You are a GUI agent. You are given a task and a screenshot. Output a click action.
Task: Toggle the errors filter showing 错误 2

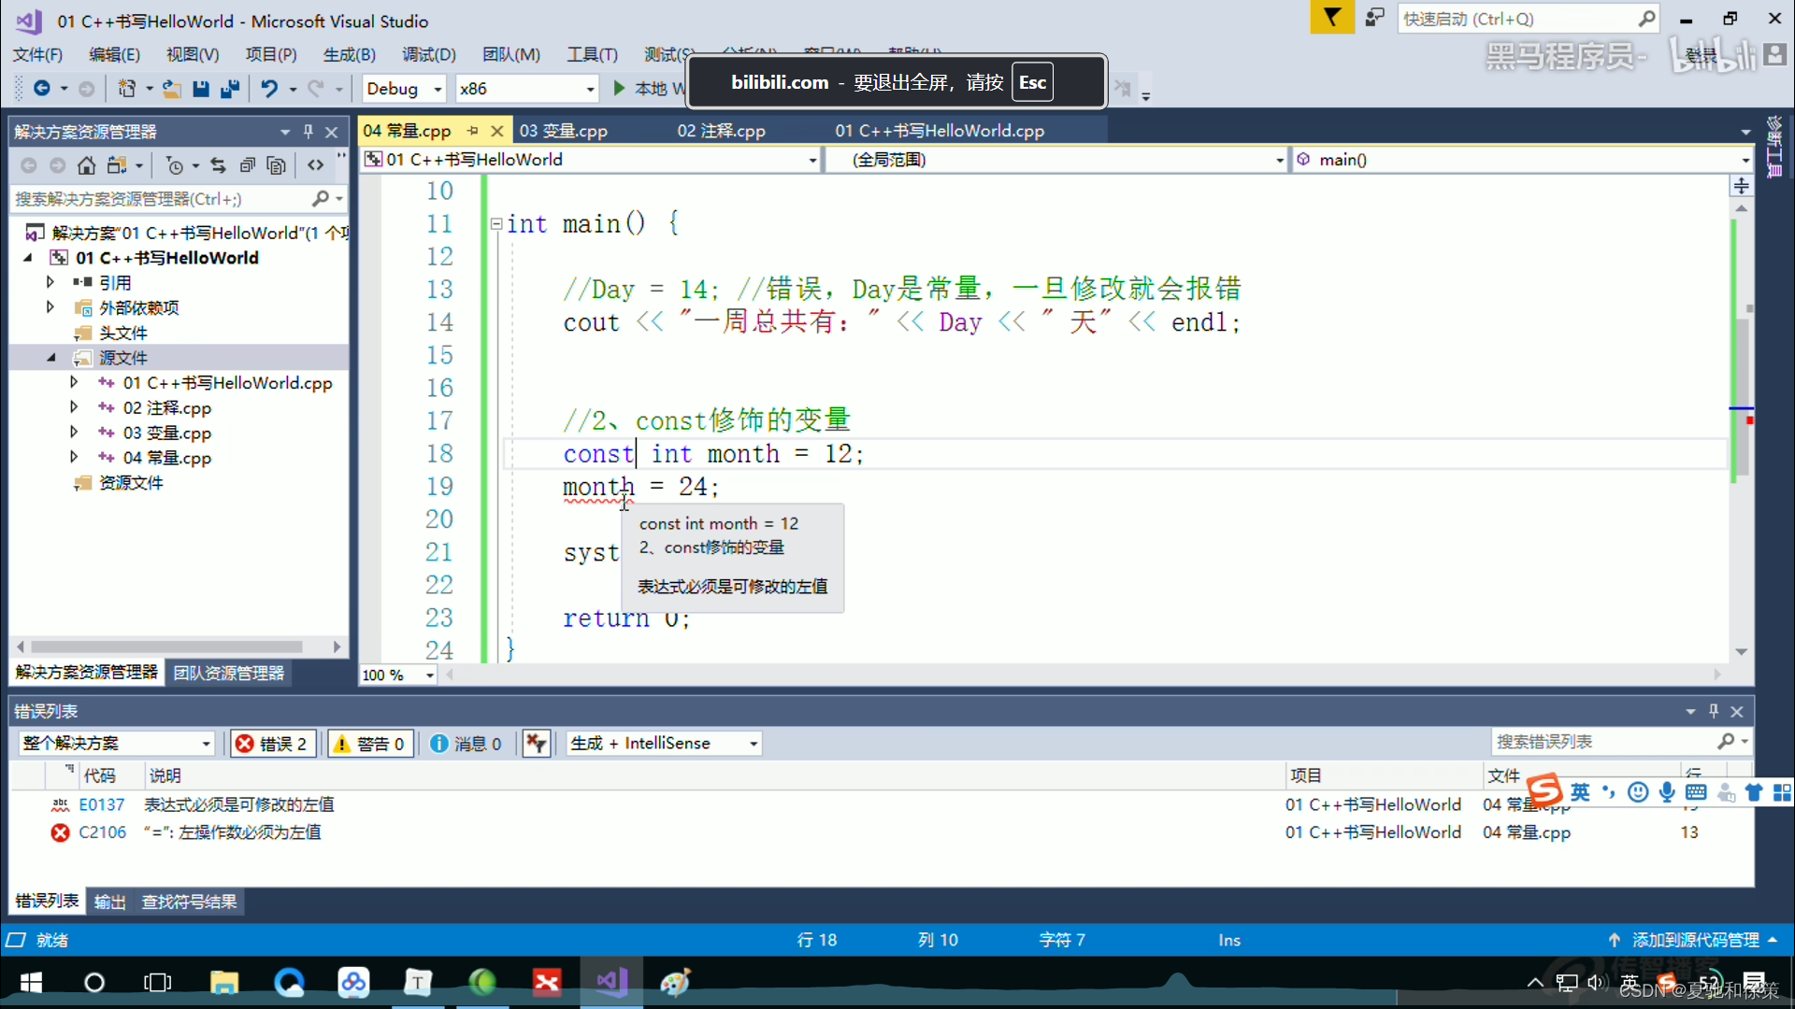coord(272,744)
